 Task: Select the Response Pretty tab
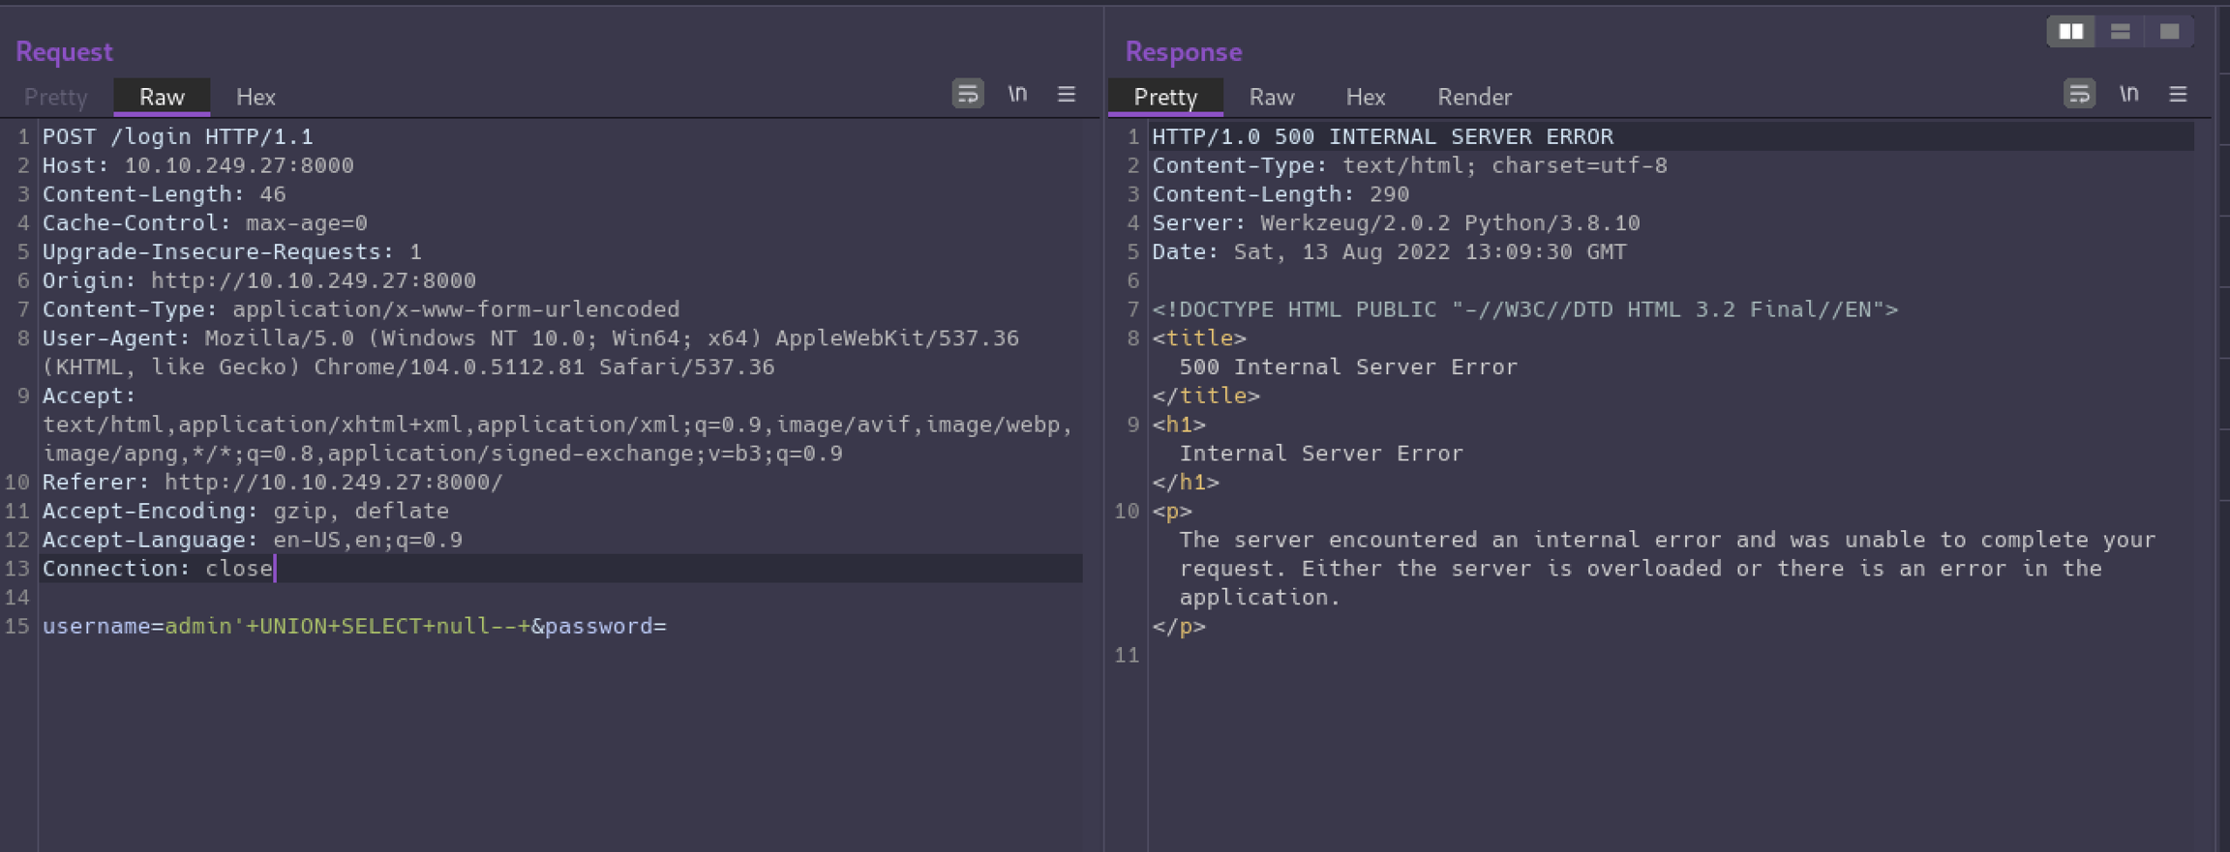point(1165,97)
